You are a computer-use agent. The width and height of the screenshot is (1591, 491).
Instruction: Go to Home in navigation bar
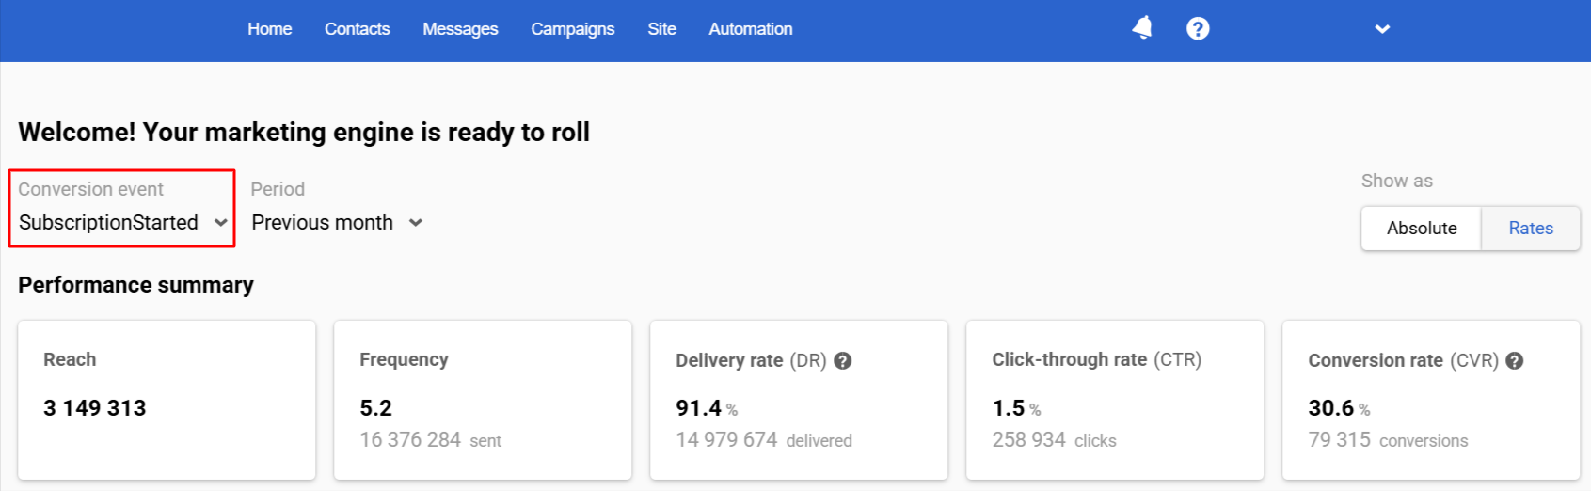[x=270, y=29]
